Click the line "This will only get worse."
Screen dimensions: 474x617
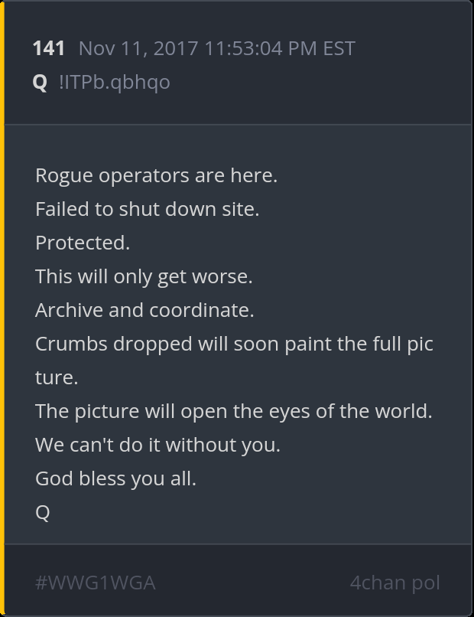[144, 276]
